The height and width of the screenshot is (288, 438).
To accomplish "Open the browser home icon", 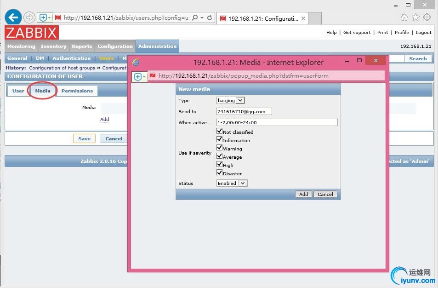I will [404, 17].
